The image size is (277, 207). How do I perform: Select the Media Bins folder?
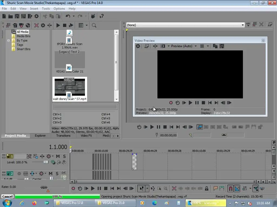[24, 36]
